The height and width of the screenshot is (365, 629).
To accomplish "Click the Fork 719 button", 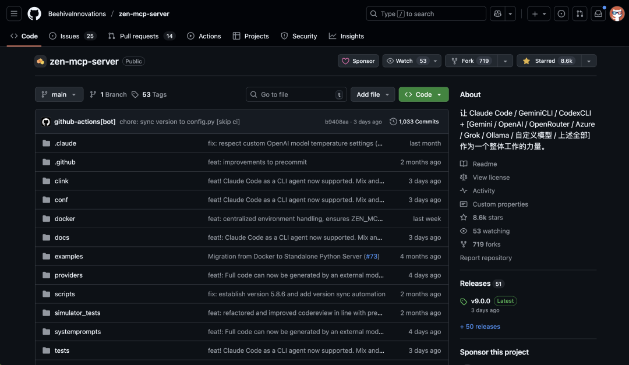I will (471, 61).
